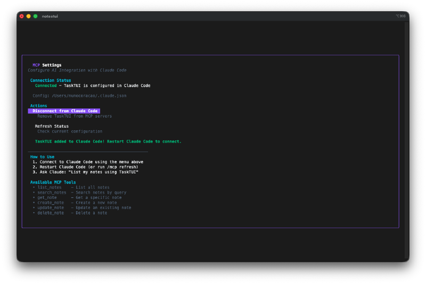Screen dimensions: 426x284
Task: Click step 1 'Connect to Claude Code' line
Action: point(88,162)
